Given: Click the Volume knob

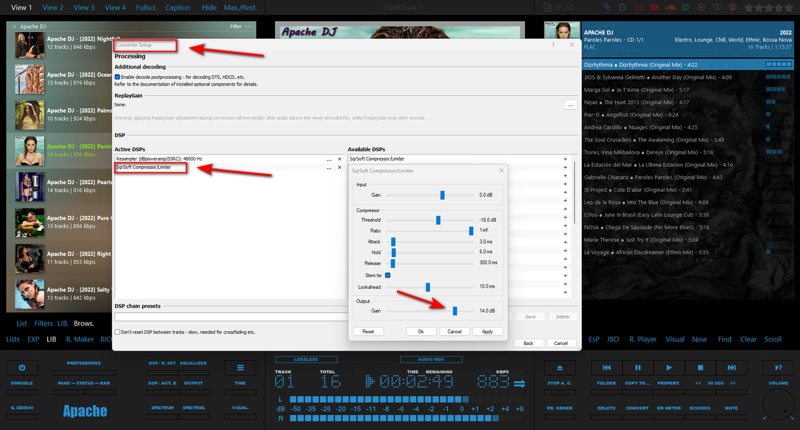Looking at the screenshot, I should coord(778,404).
